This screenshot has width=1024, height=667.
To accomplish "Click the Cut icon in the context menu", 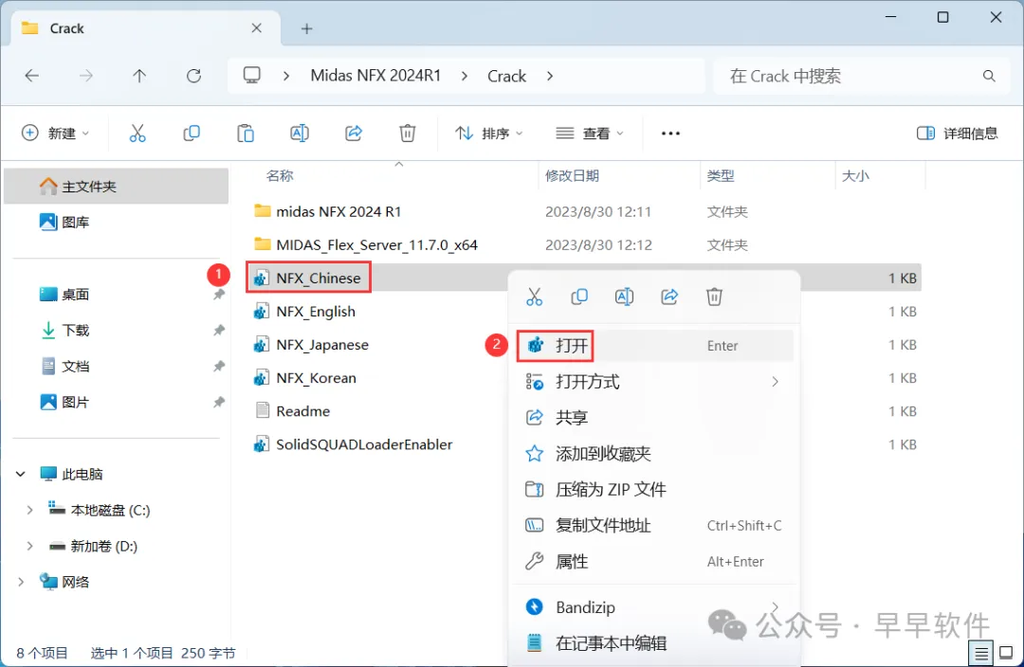I will (534, 297).
